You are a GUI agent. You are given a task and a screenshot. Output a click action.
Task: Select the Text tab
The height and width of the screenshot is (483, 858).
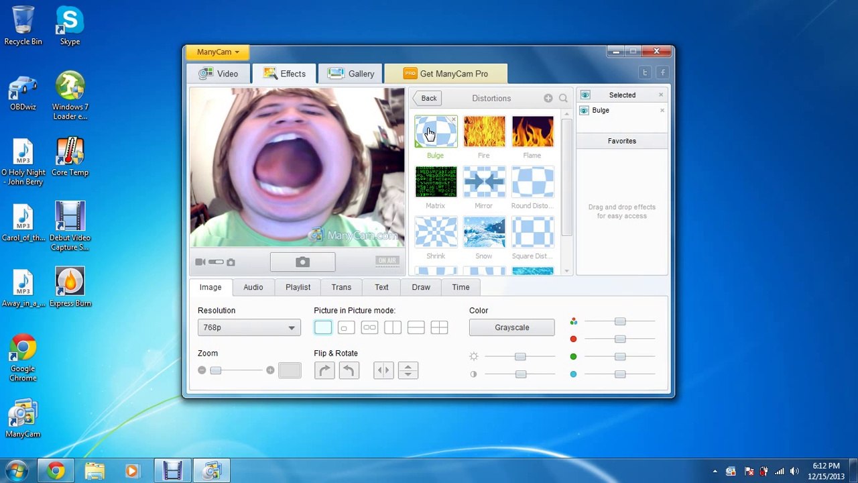381,287
